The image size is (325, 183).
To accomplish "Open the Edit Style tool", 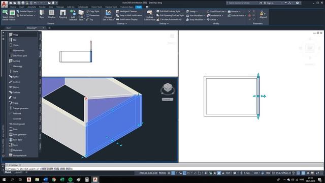I will (x=81, y=15).
